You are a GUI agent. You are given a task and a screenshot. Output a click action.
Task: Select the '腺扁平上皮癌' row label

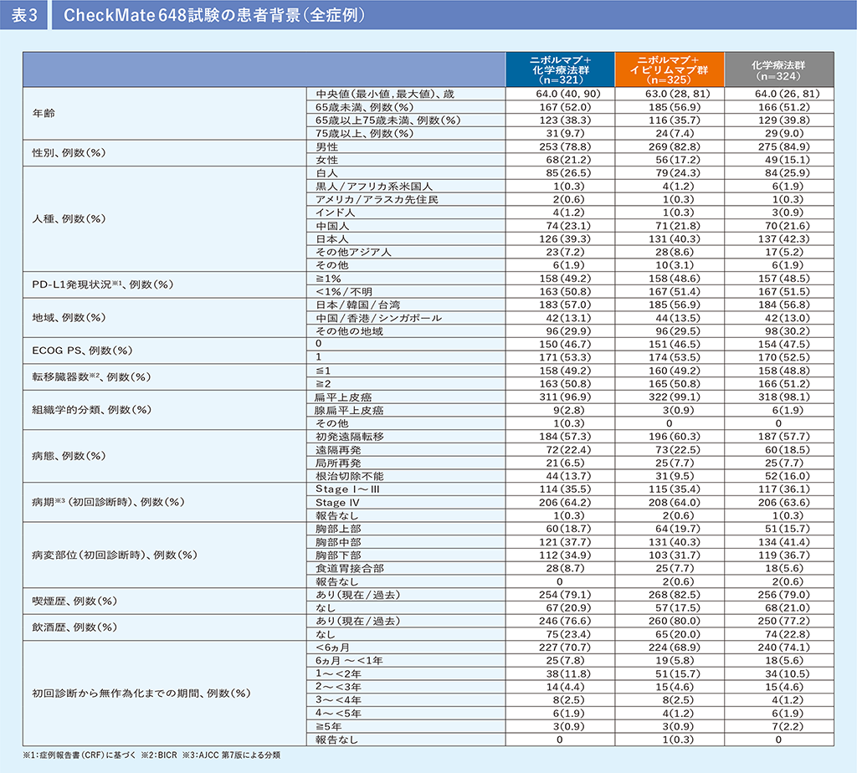coord(349,410)
